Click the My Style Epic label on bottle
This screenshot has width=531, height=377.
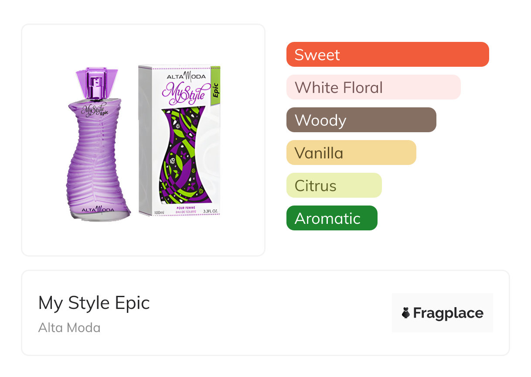(x=95, y=108)
